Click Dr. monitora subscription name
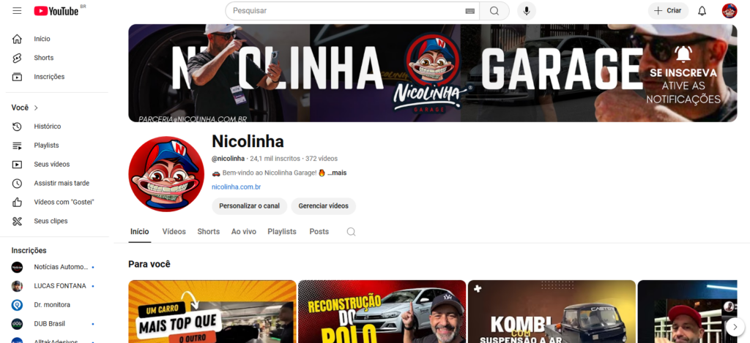750x343 pixels. point(52,305)
